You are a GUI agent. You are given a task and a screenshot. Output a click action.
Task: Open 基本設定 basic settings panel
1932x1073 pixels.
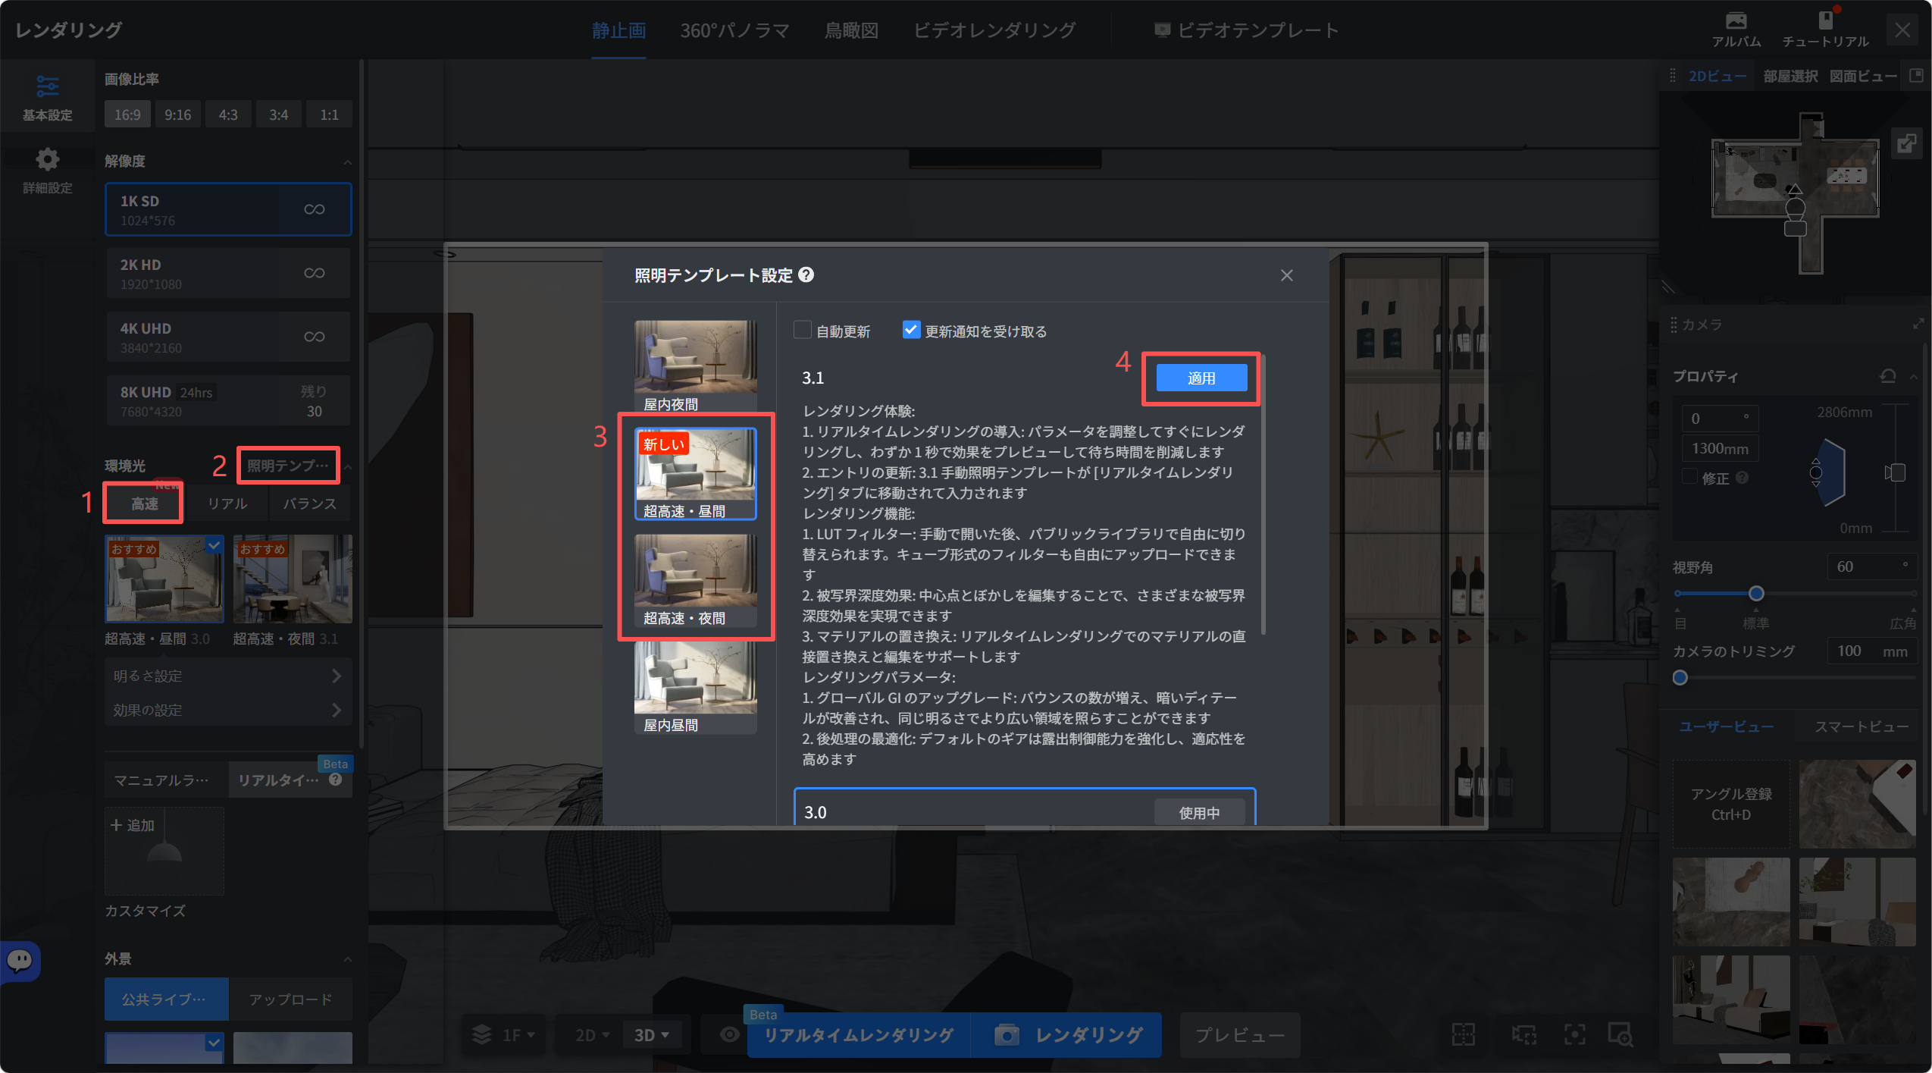[x=47, y=97]
